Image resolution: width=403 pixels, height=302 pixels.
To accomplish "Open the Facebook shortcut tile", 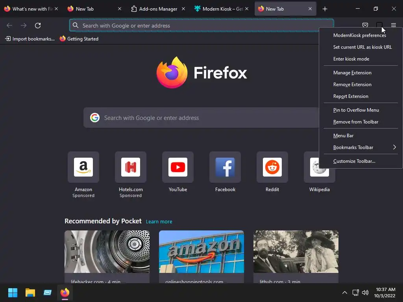I will (x=225, y=167).
